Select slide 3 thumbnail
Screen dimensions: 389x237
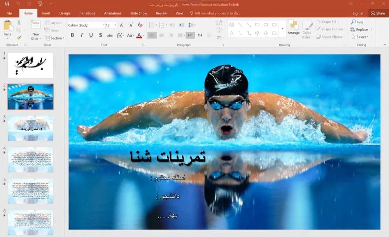pos(30,128)
